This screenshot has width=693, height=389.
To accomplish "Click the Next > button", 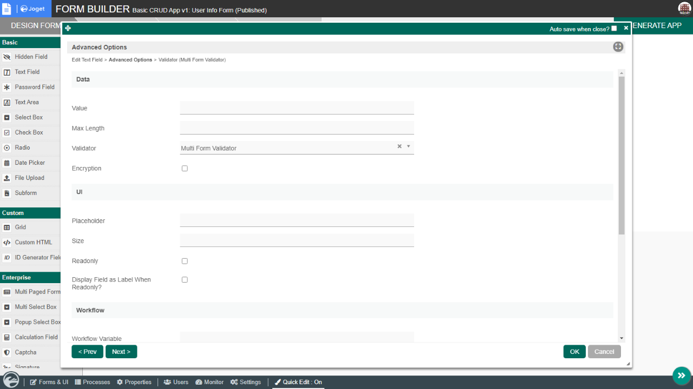I will [x=121, y=352].
